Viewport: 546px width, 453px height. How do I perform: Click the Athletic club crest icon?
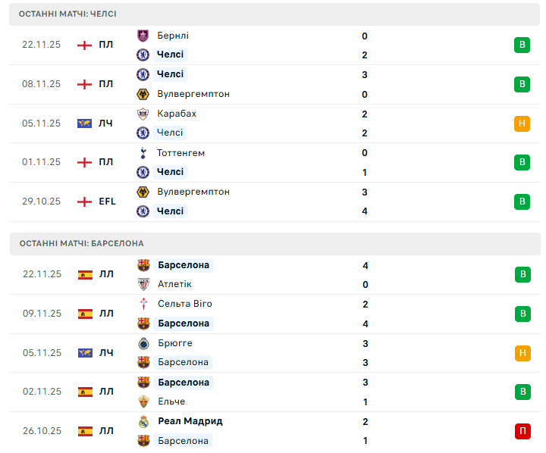[x=143, y=284]
